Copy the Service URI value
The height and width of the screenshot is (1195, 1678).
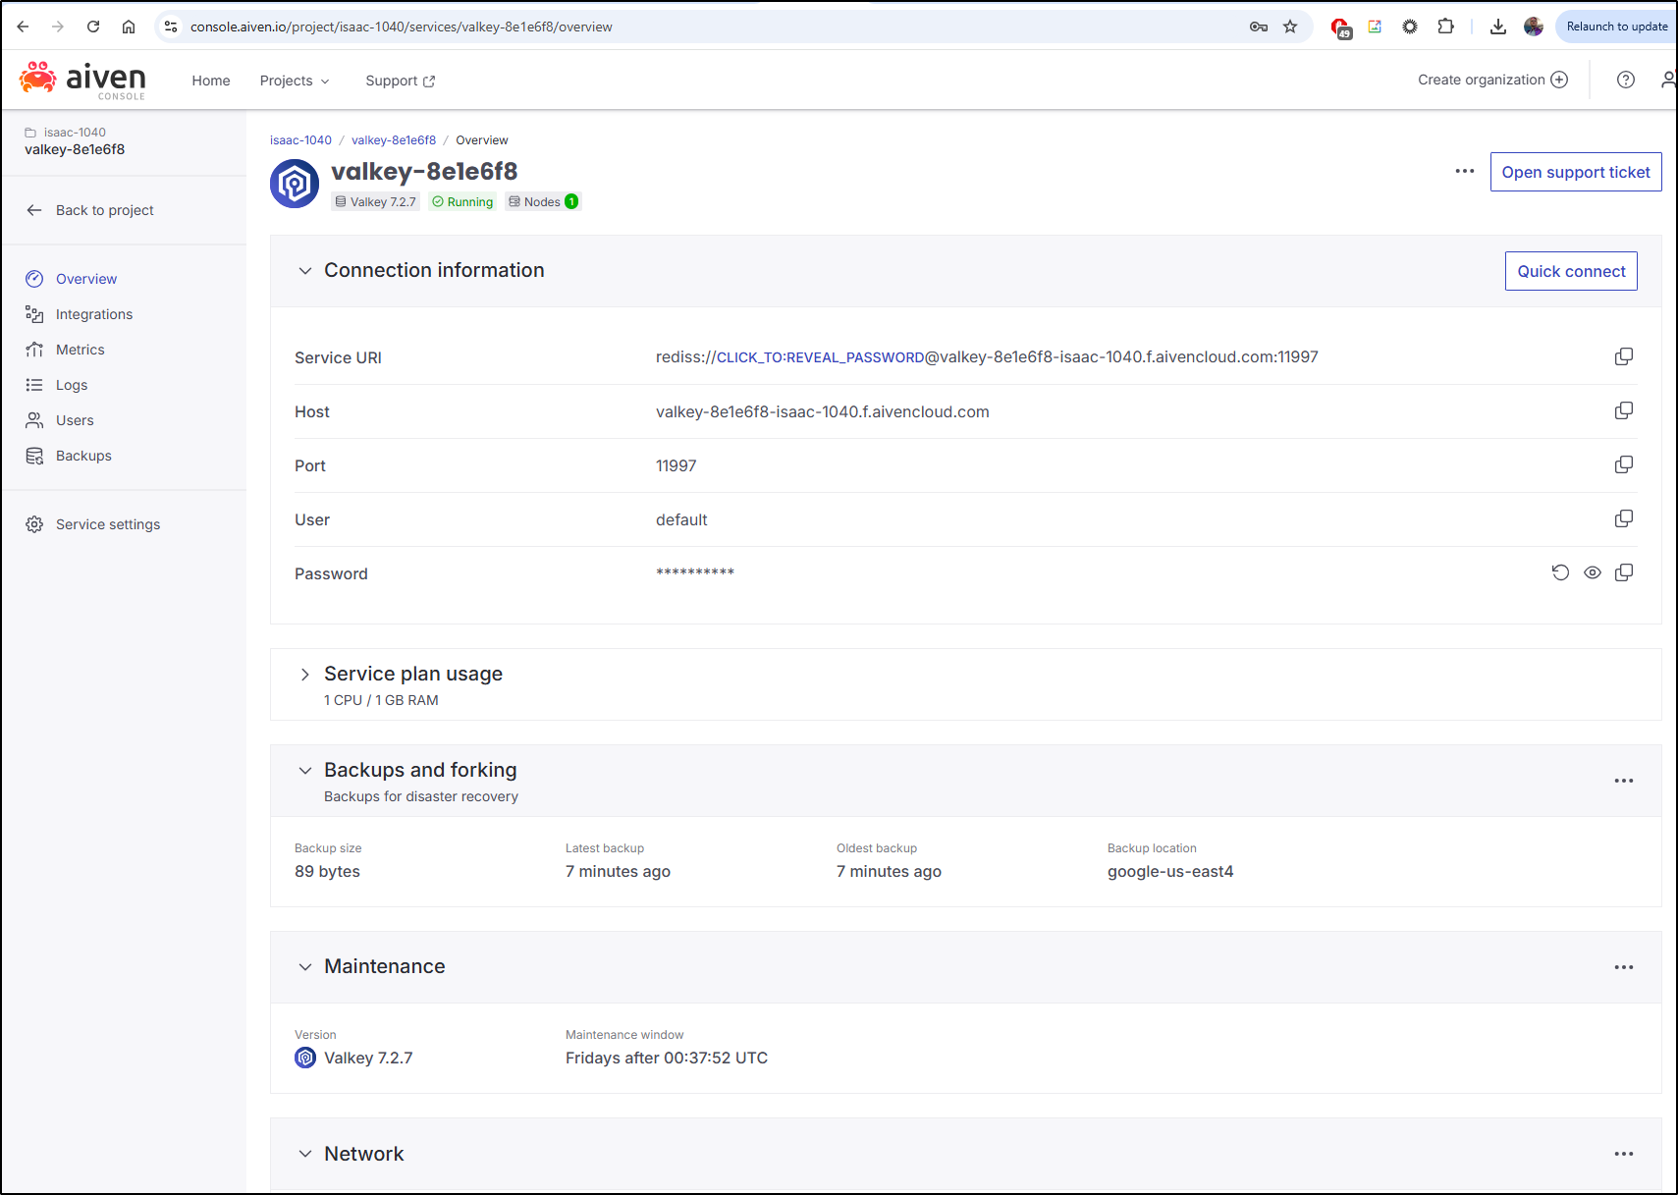click(x=1624, y=356)
